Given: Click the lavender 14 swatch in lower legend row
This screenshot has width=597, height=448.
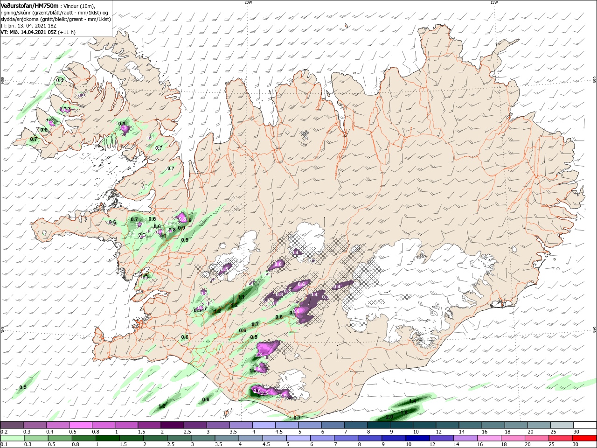Looking at the screenshot, I should coord(465,438).
